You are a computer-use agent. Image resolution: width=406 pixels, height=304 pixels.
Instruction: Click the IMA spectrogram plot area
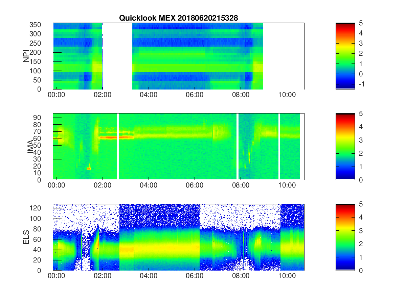coord(178,147)
